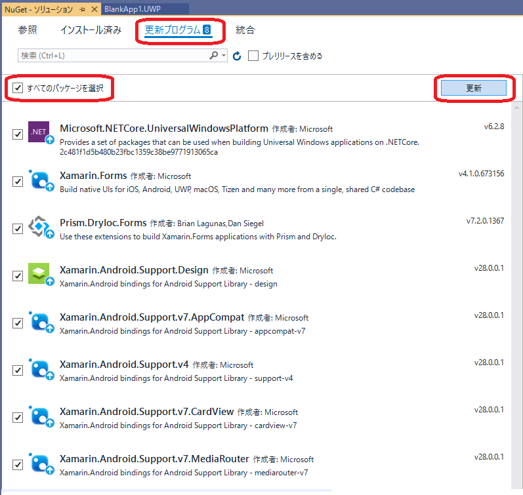Click the 'Brian Lagunas,Dan Siegel' author text
The width and height of the screenshot is (523, 495).
point(220,224)
